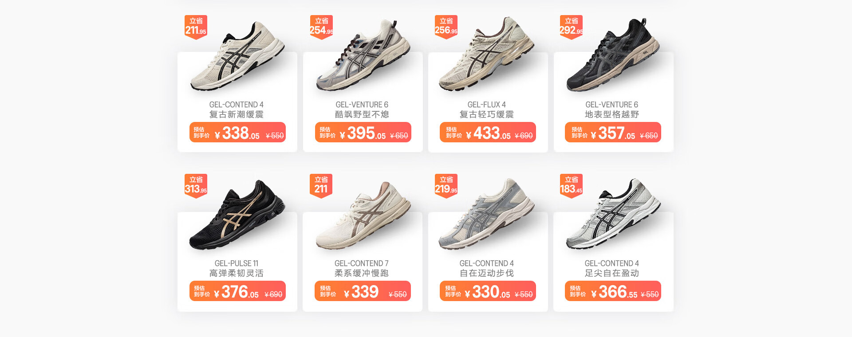This screenshot has width=852, height=337.
Task: Open the GEL-FLUX 4 复古轻巧缓震 title
Action: pyautogui.click(x=487, y=110)
